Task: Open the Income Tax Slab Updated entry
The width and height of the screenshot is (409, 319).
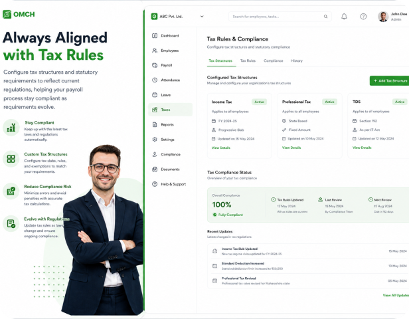Action: (x=308, y=251)
